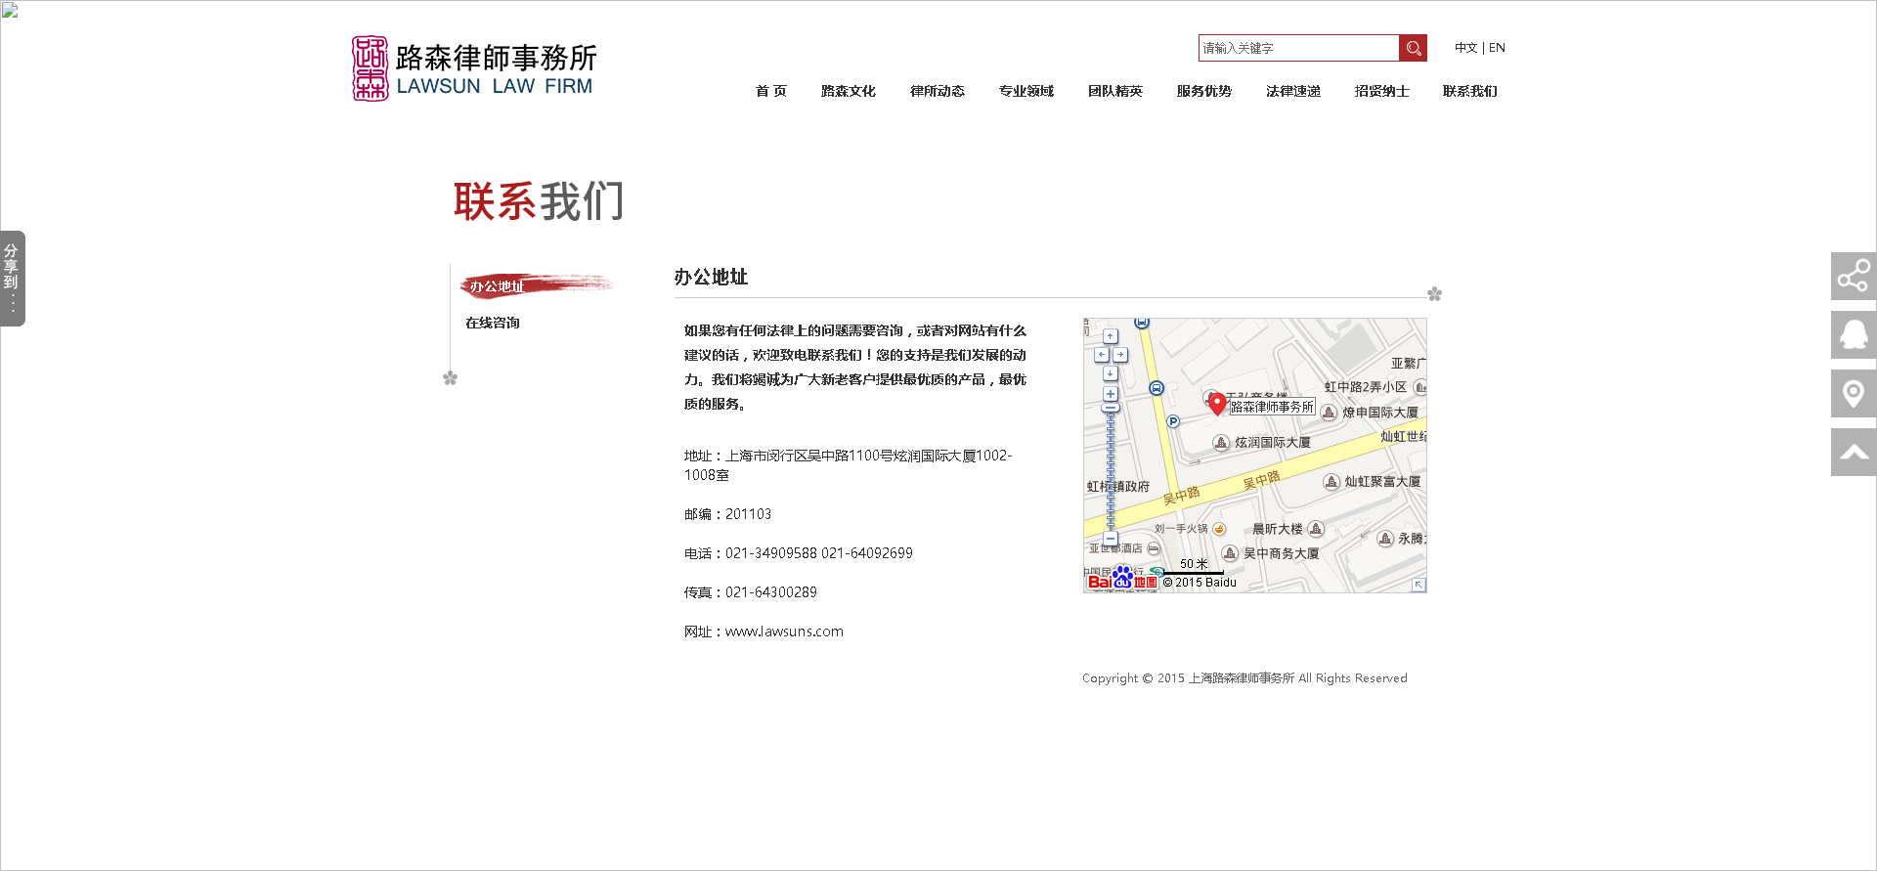This screenshot has height=871, width=1877.
Task: Switch language to EN
Action: [1497, 48]
